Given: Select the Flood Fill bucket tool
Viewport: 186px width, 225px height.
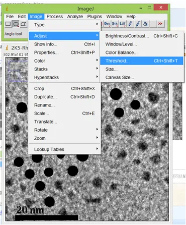Looking at the screenshot, I should tap(145, 24).
